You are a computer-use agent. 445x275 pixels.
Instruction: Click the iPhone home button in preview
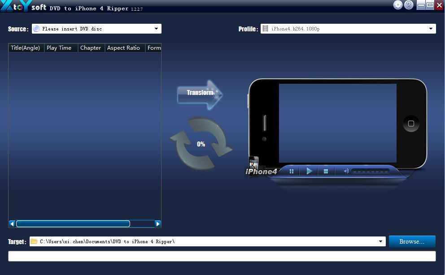pyautogui.click(x=411, y=124)
